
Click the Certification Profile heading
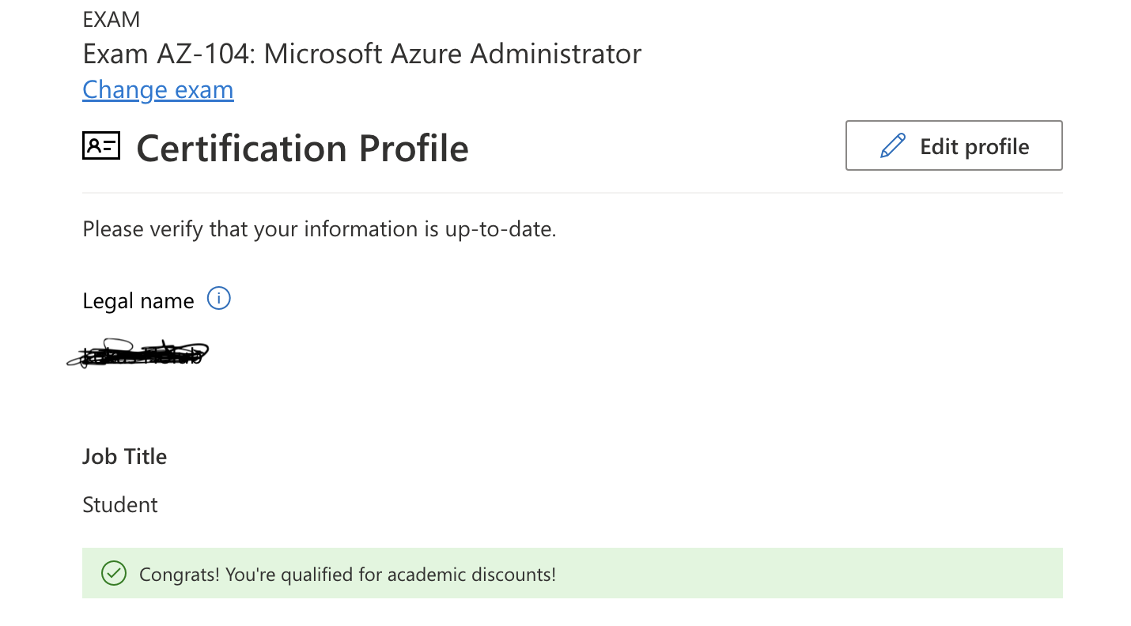[302, 148]
